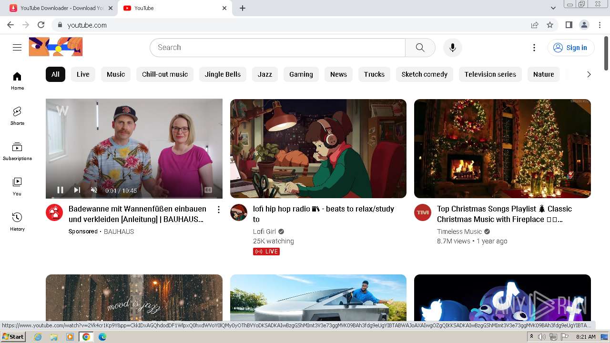Select the All filter chip

55,74
